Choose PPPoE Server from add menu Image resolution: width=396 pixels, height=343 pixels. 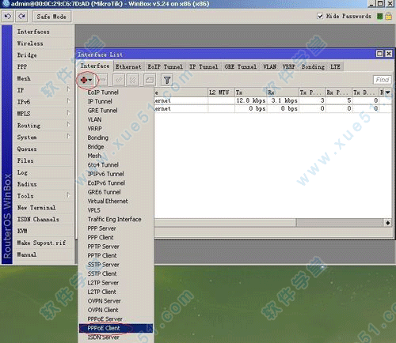pyautogui.click(x=116, y=319)
